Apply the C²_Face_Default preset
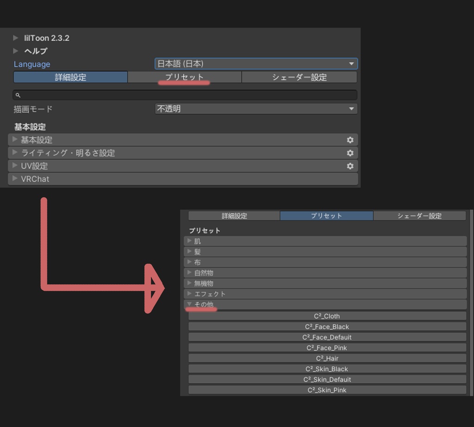 coord(327,338)
